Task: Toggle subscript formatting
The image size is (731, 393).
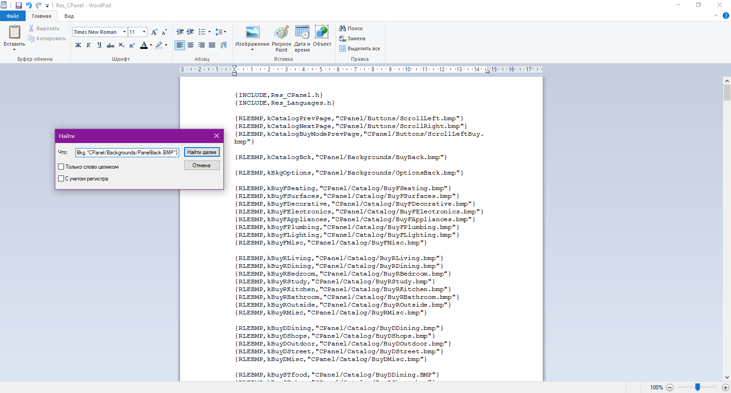Action: tap(121, 45)
